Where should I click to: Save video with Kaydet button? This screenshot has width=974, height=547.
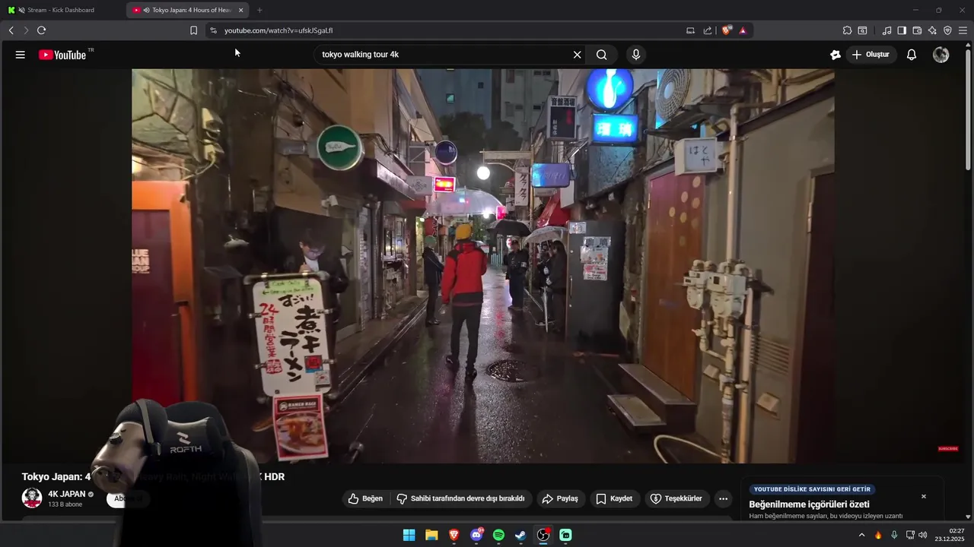pos(614,498)
